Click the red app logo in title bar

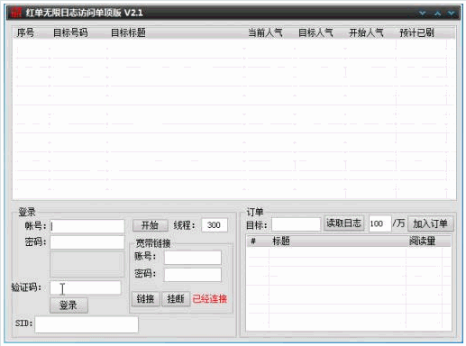[16, 13]
